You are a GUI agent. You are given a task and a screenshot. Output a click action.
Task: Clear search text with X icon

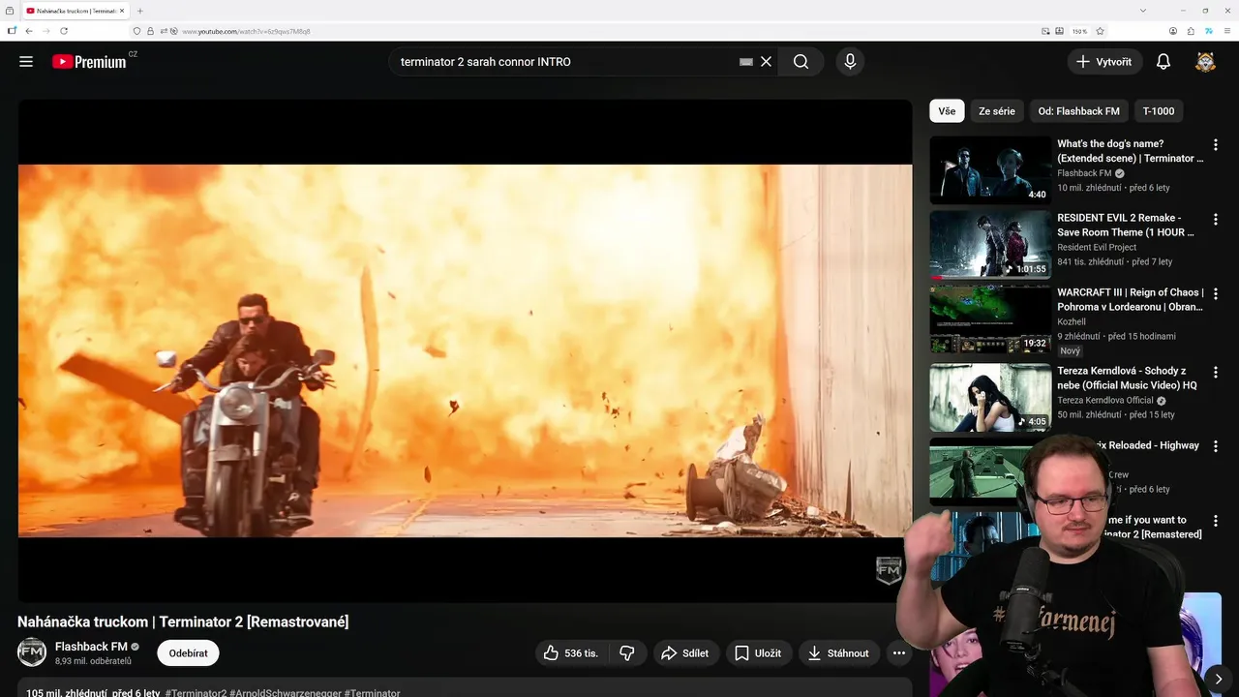766,61
